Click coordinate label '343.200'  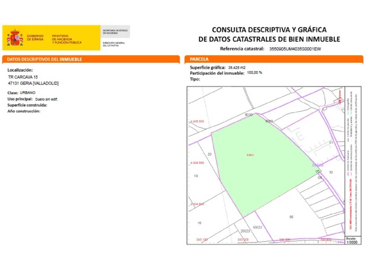pos(243,240)
